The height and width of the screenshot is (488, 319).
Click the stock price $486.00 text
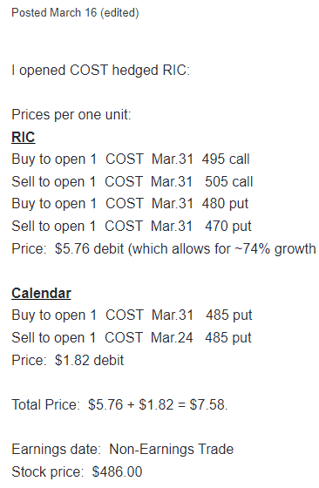[117, 471]
